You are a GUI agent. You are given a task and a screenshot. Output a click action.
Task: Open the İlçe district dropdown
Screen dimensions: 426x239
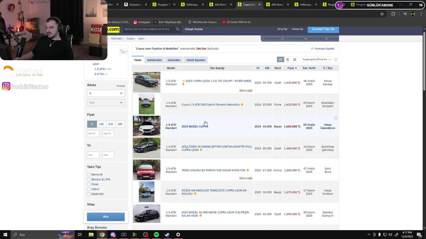pyautogui.click(x=106, y=103)
